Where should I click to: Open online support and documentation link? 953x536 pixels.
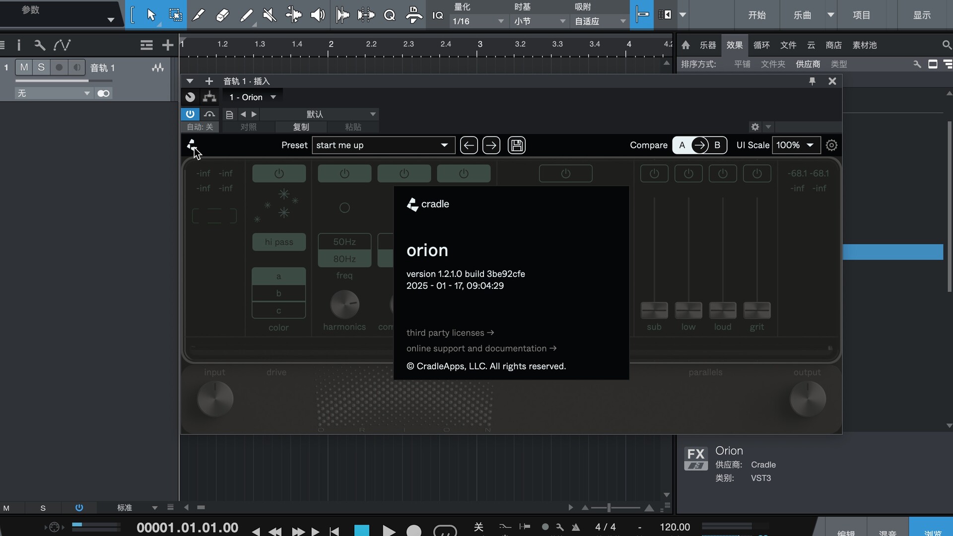pyautogui.click(x=481, y=348)
